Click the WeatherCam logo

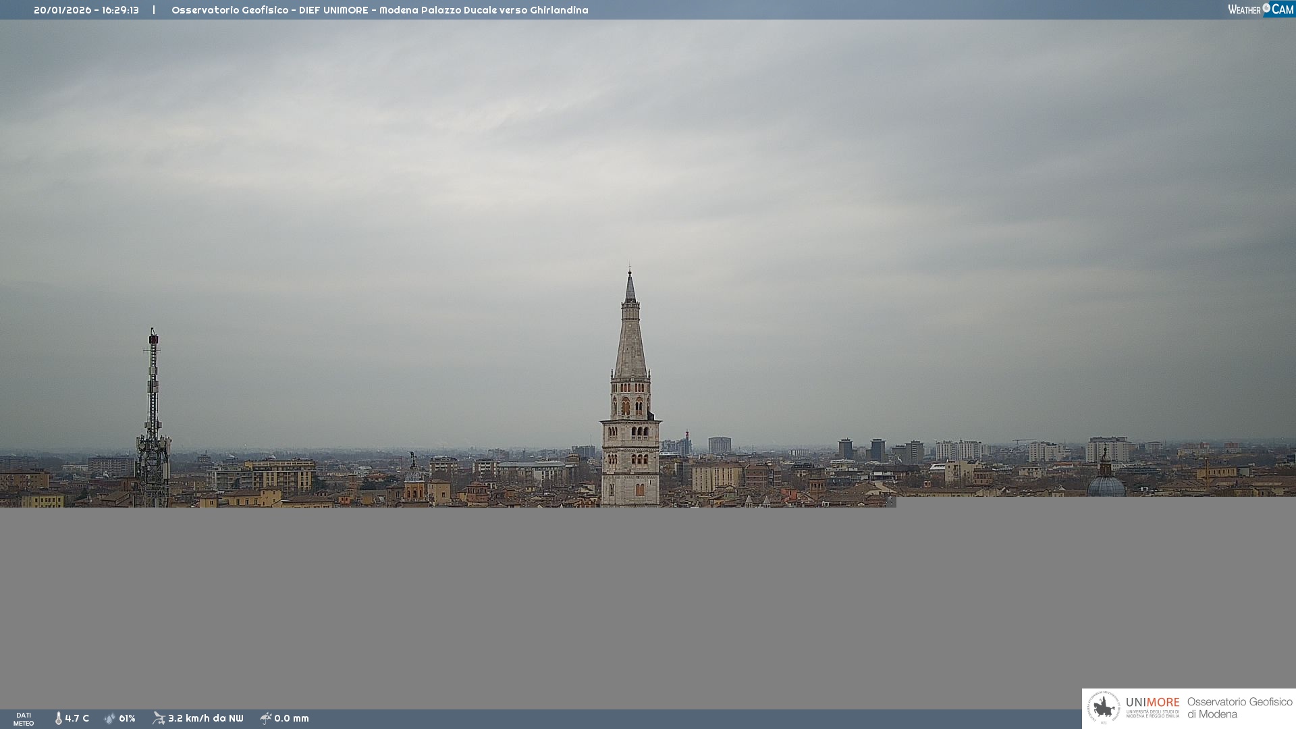pos(1260,9)
